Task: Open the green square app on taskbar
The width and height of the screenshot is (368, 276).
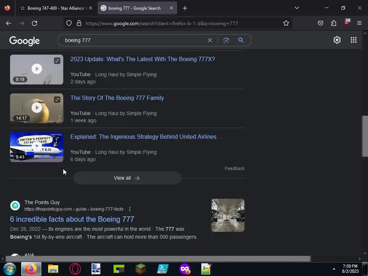Action: (x=119, y=269)
